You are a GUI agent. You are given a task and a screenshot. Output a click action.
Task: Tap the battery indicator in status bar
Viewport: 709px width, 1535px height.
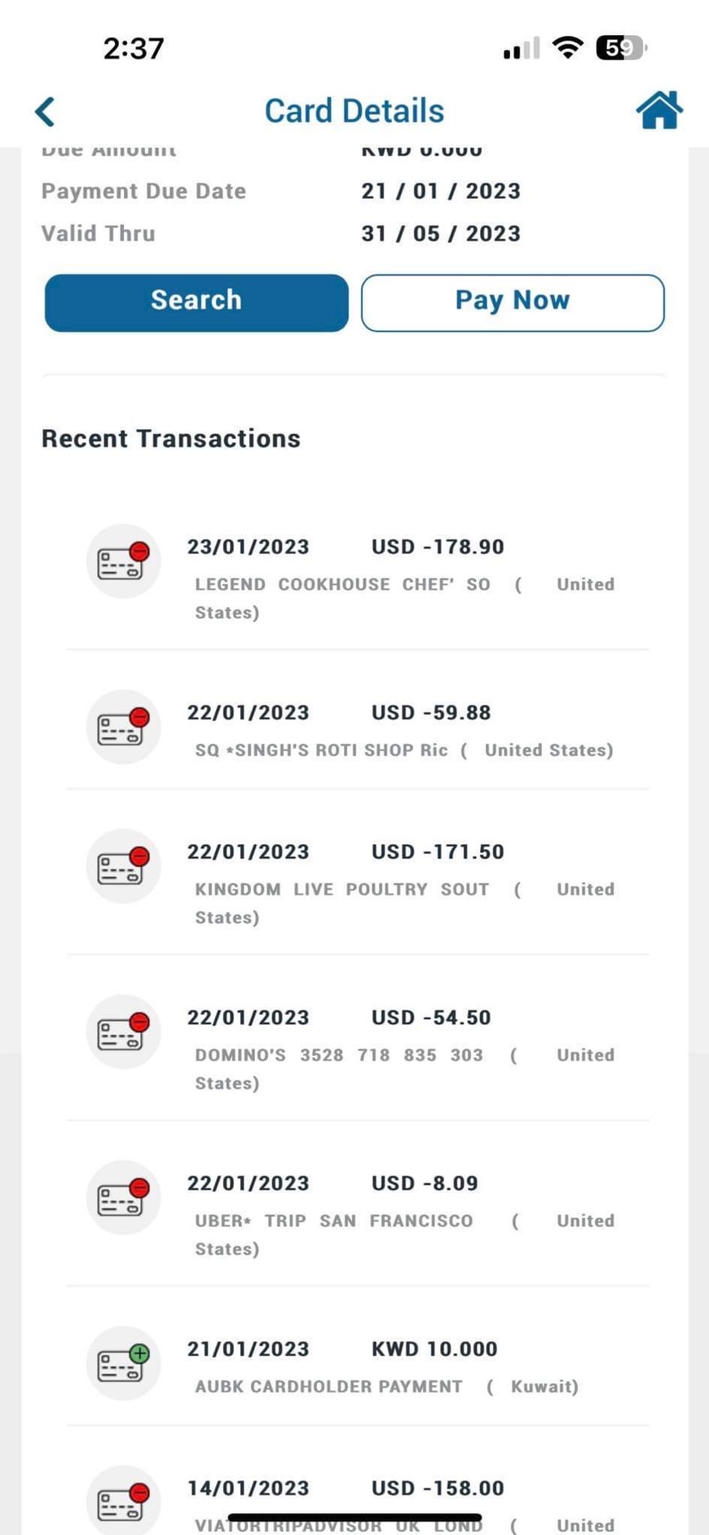pos(621,48)
